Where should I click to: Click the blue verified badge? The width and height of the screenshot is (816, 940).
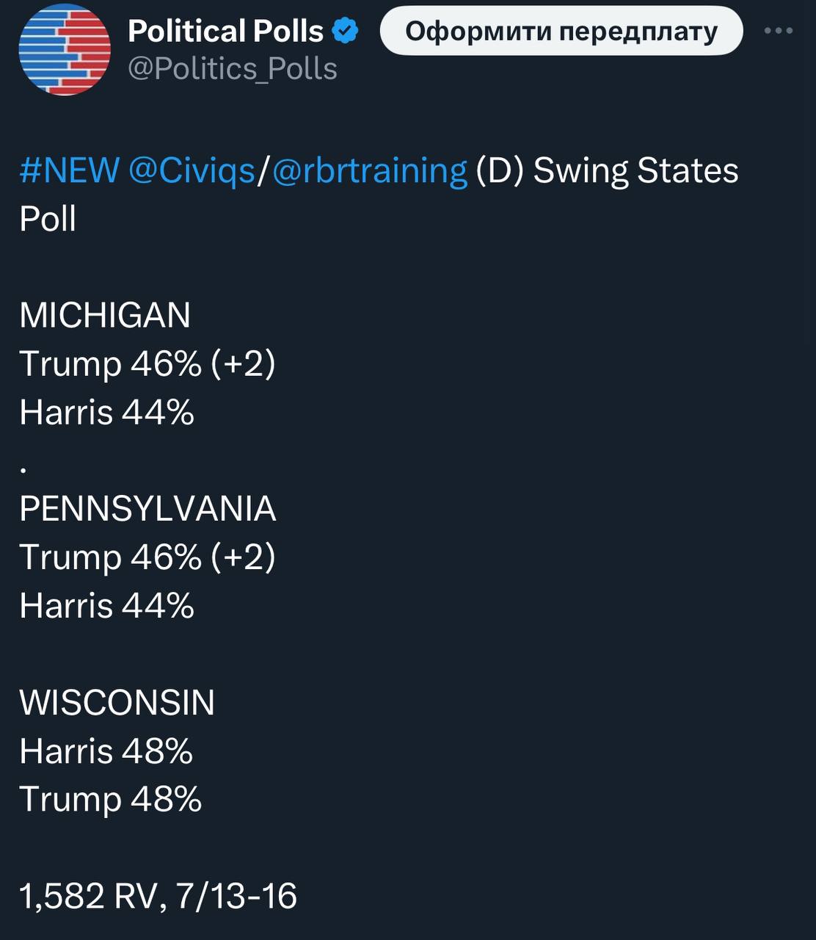click(346, 31)
